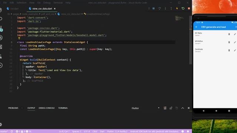The height and width of the screenshot is (133, 237).
Task: Close the view_csv_data.dart tab
Action: (x=55, y=8)
